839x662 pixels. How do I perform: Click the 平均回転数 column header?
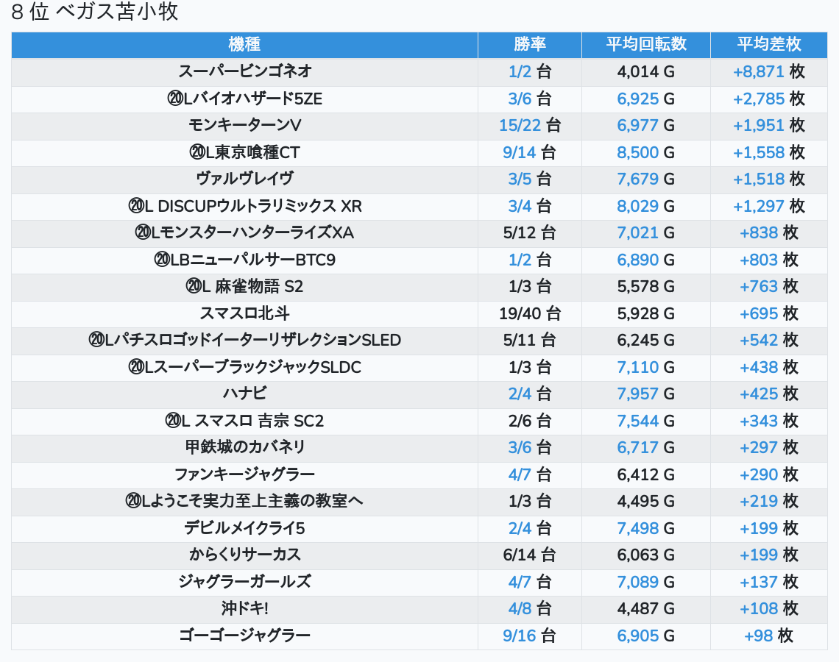(646, 44)
